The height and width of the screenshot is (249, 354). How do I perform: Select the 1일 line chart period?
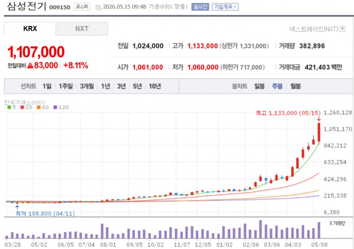47,86
